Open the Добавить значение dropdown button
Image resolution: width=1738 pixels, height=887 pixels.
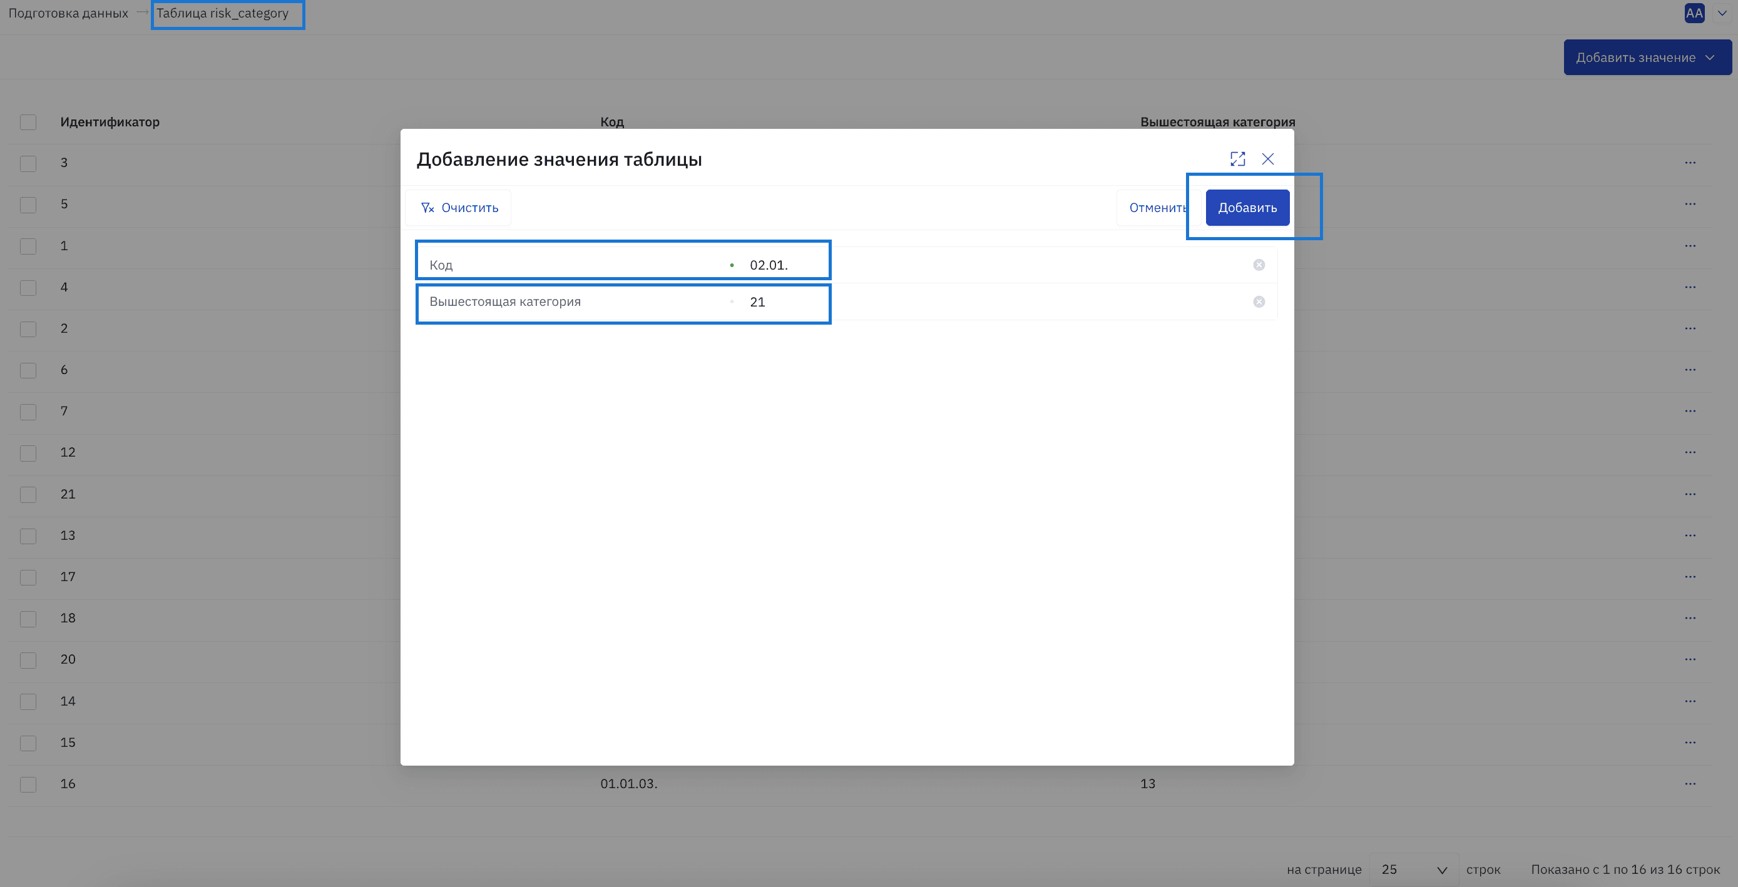[x=1647, y=58]
